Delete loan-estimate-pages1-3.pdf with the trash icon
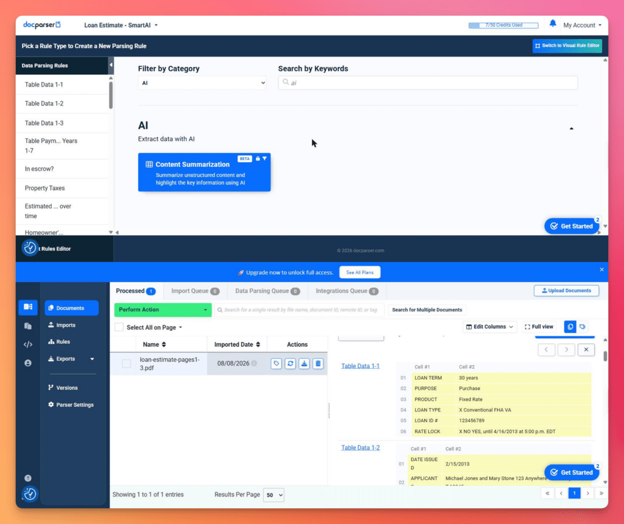 318,363
